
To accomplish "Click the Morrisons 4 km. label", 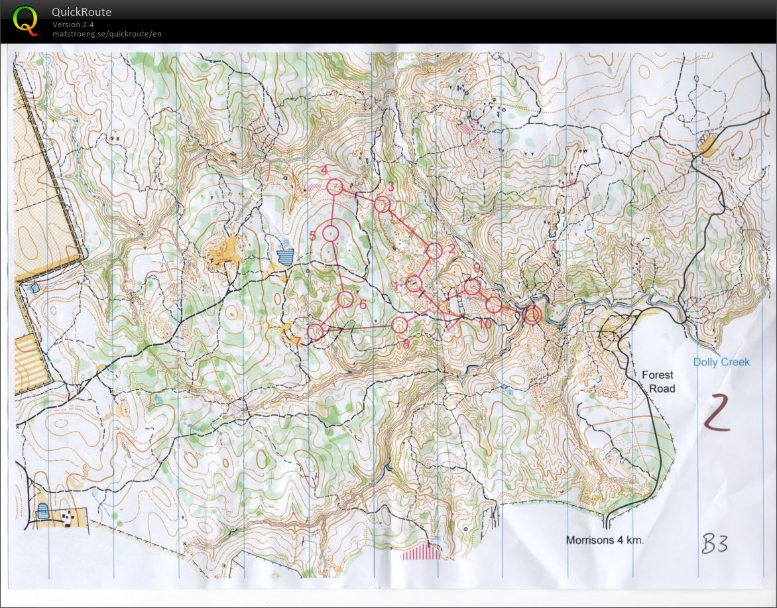I will (605, 540).
